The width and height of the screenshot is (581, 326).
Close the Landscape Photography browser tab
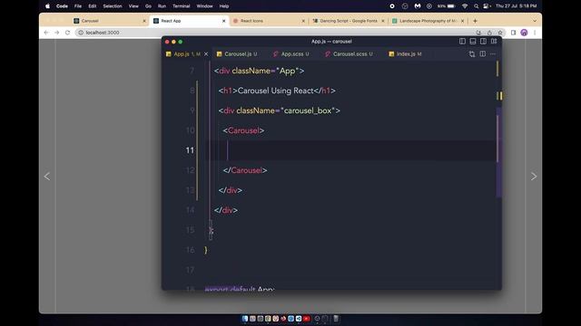[x=462, y=21]
